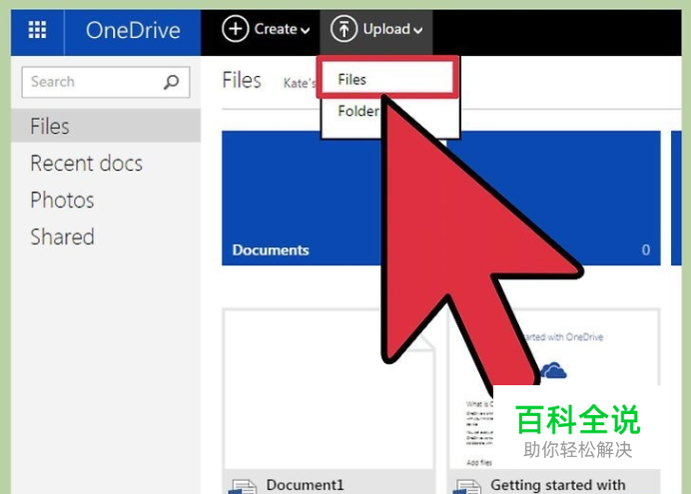Open Files in the left sidebar

106,126
